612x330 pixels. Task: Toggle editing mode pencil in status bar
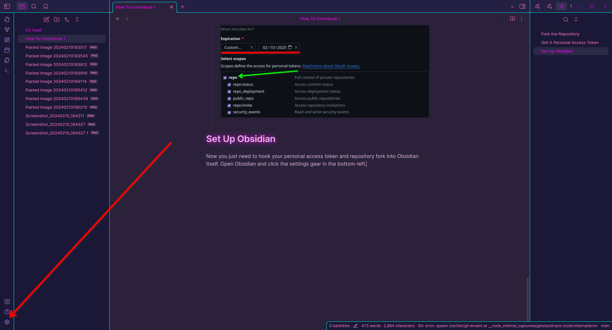pyautogui.click(x=355, y=326)
